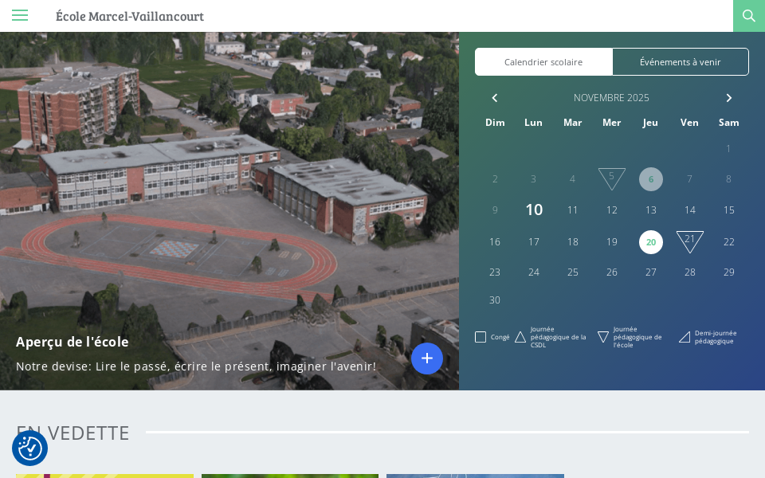Click the Congé square legend icon
Screen dimensions: 765x478
tap(481, 337)
